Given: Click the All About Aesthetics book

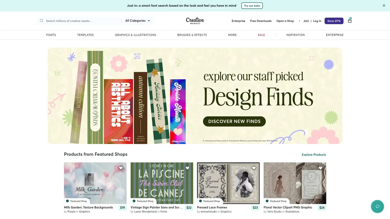Looking at the screenshot, I should 118,111.
